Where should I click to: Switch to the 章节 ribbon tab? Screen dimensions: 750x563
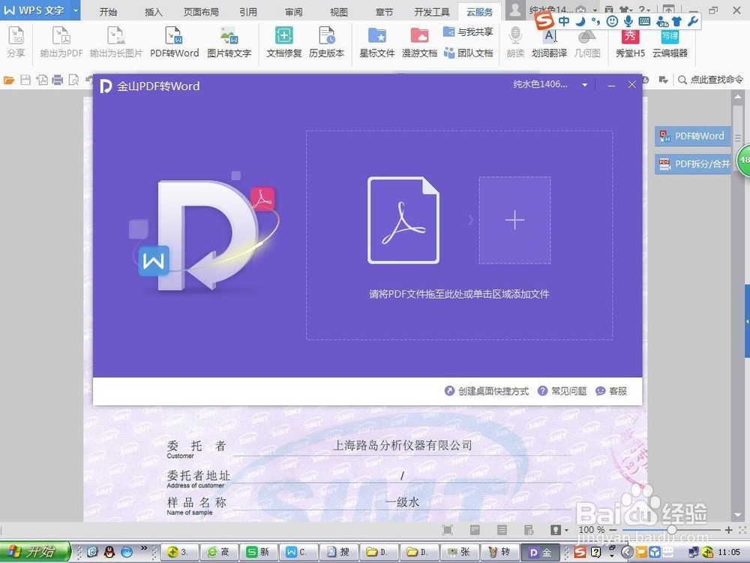coord(384,11)
